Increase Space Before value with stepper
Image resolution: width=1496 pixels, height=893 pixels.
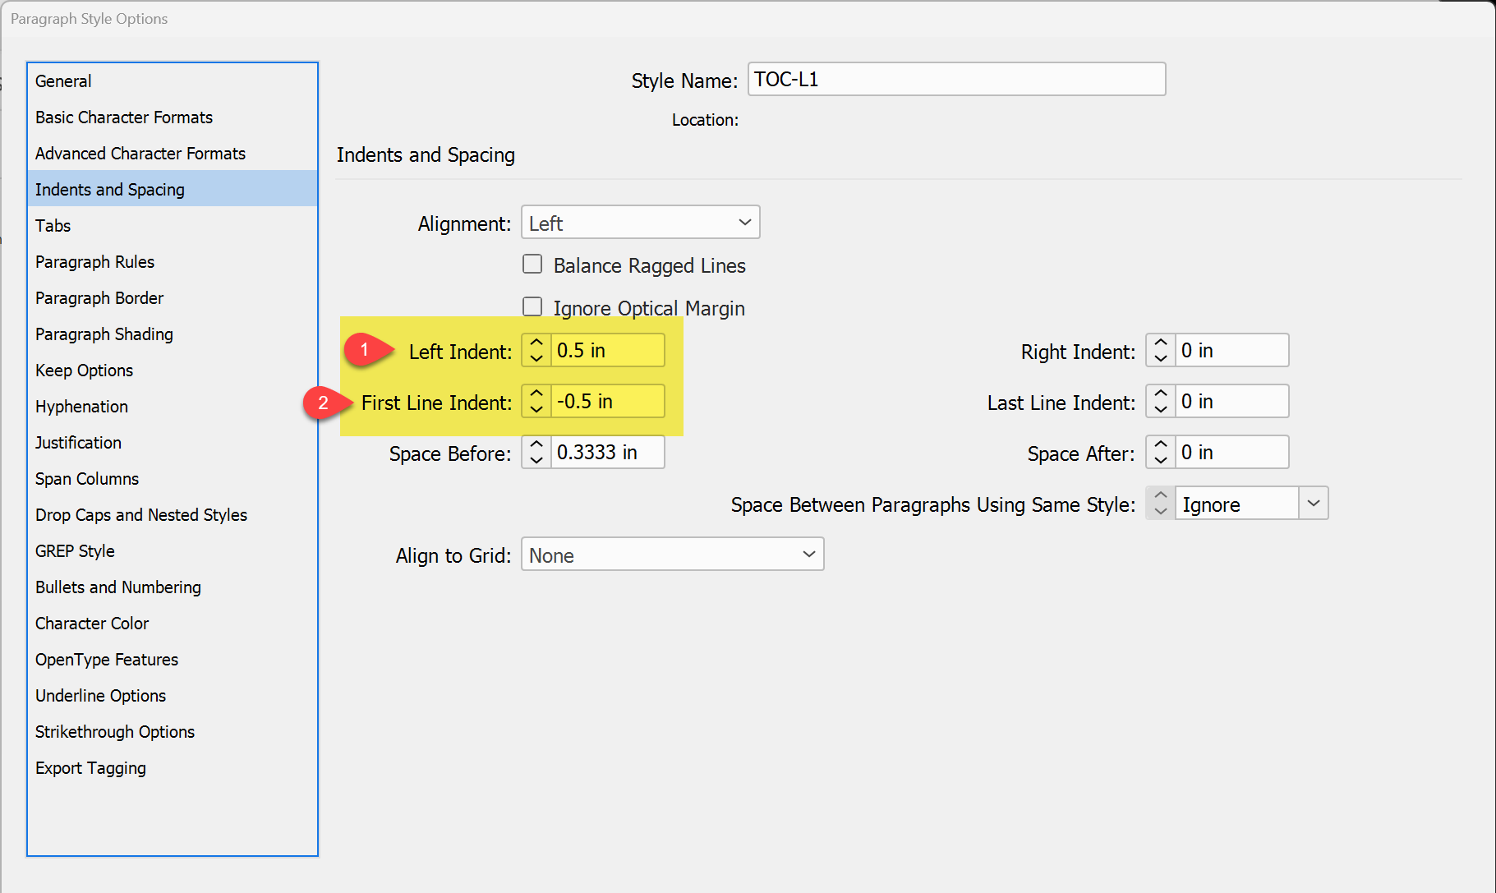coord(535,445)
